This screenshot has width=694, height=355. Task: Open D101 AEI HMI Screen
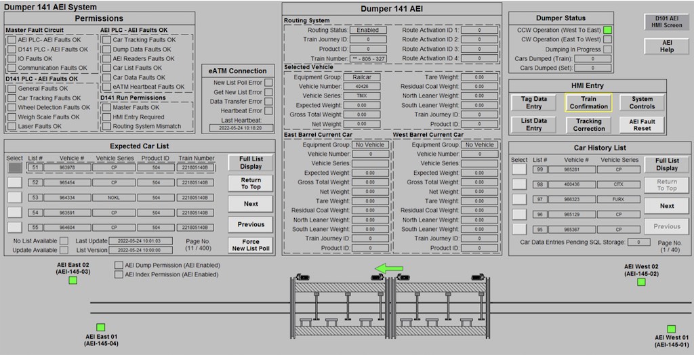click(667, 22)
